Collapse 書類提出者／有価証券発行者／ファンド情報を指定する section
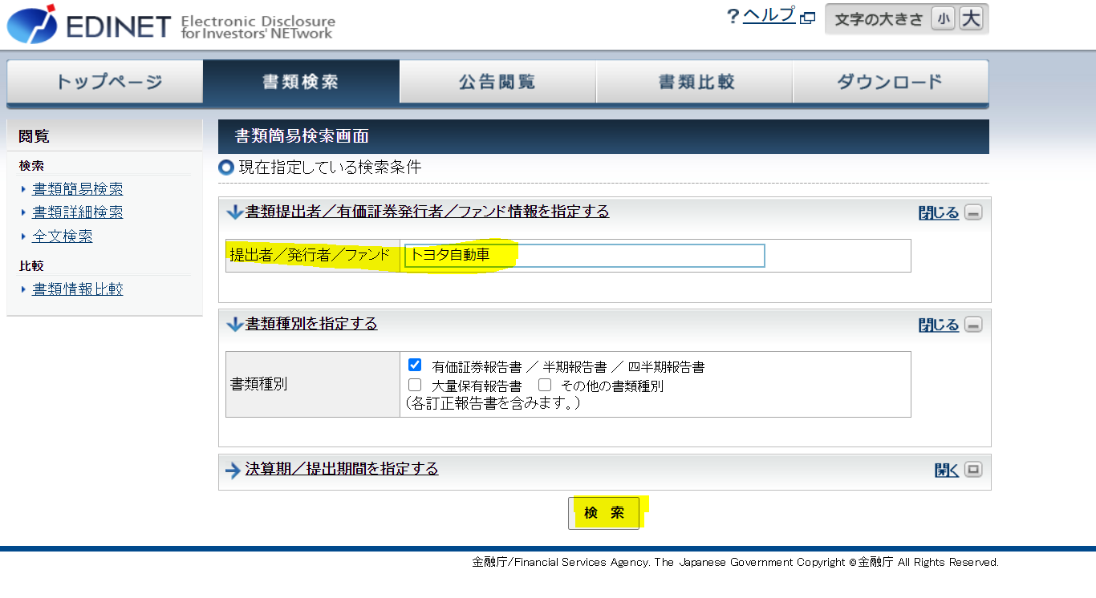1096x598 pixels. [939, 212]
